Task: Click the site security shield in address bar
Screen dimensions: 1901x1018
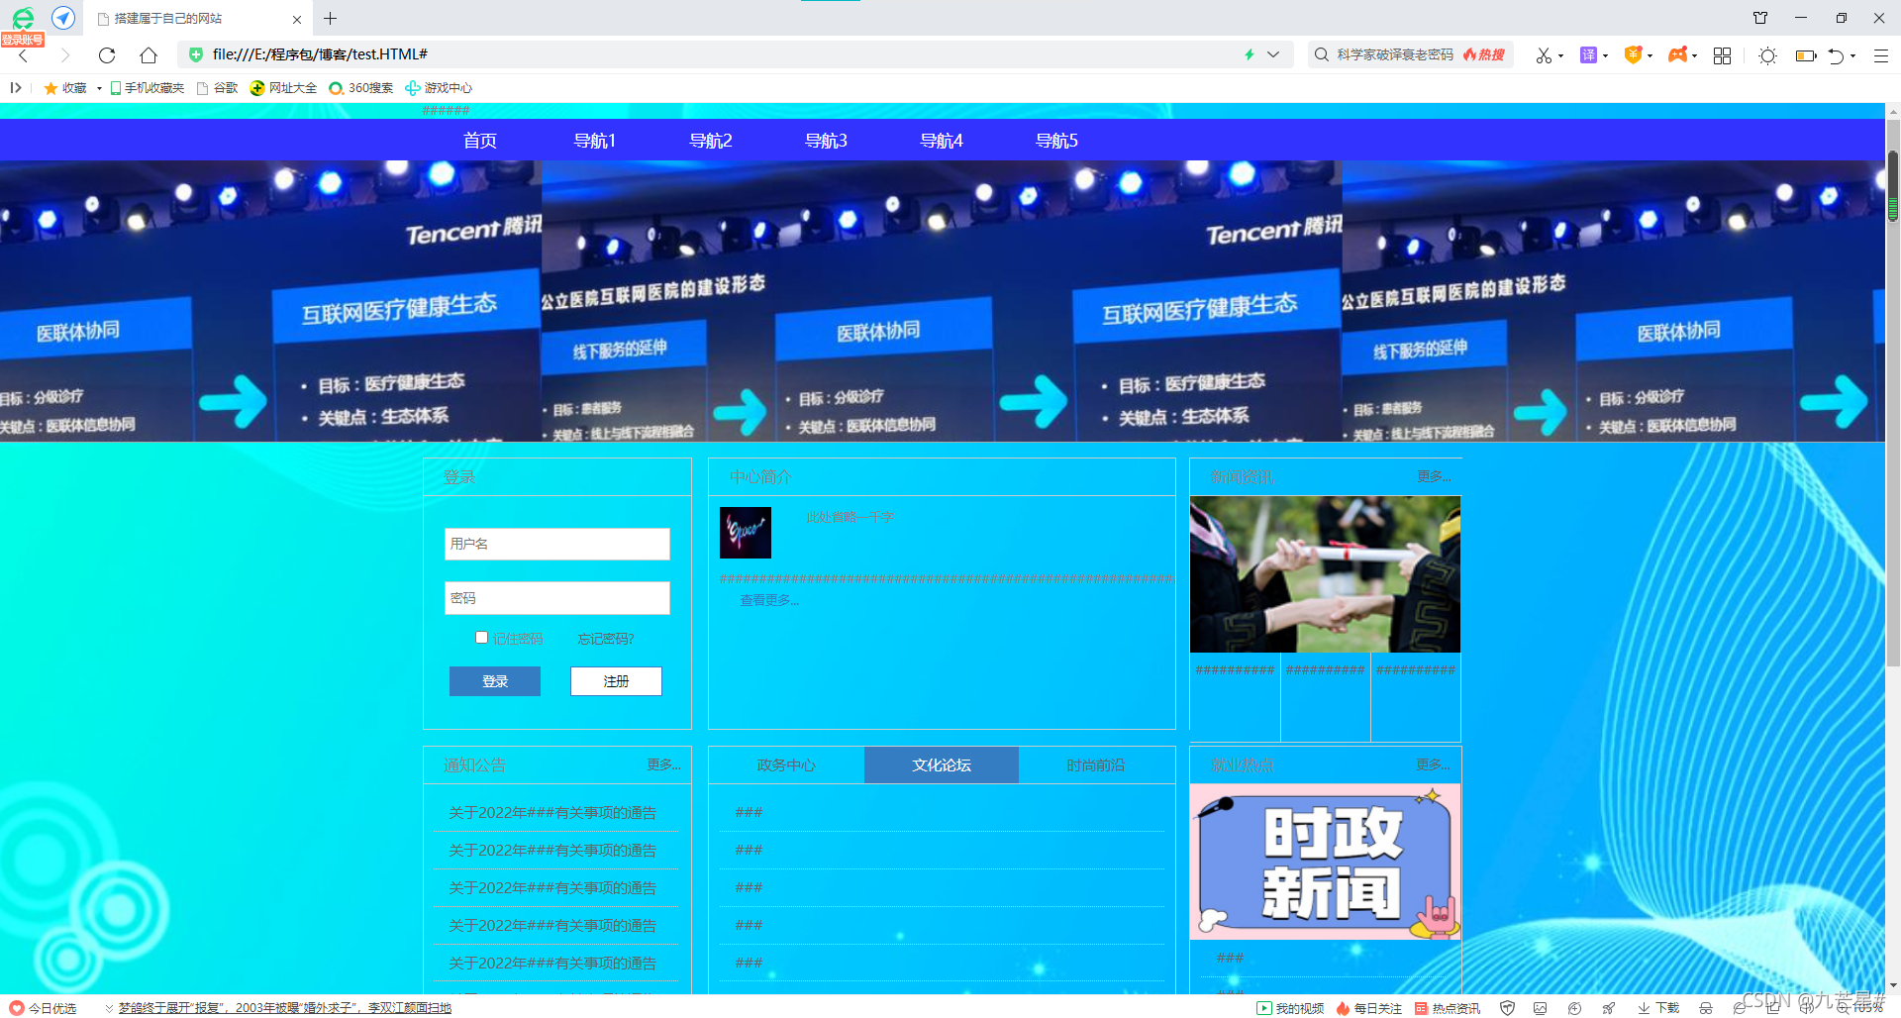Action: click(x=196, y=54)
